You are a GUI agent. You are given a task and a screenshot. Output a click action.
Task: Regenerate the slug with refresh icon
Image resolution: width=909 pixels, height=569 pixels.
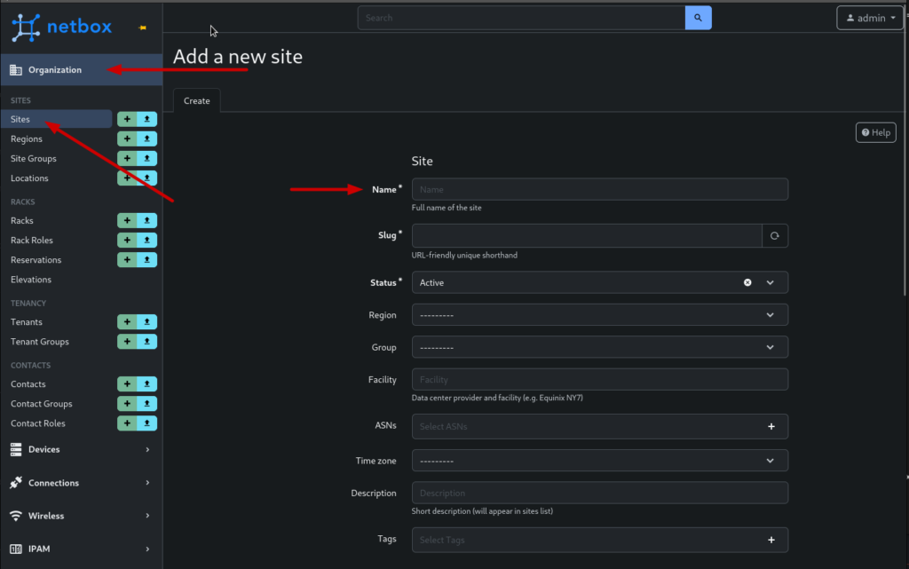(x=774, y=236)
